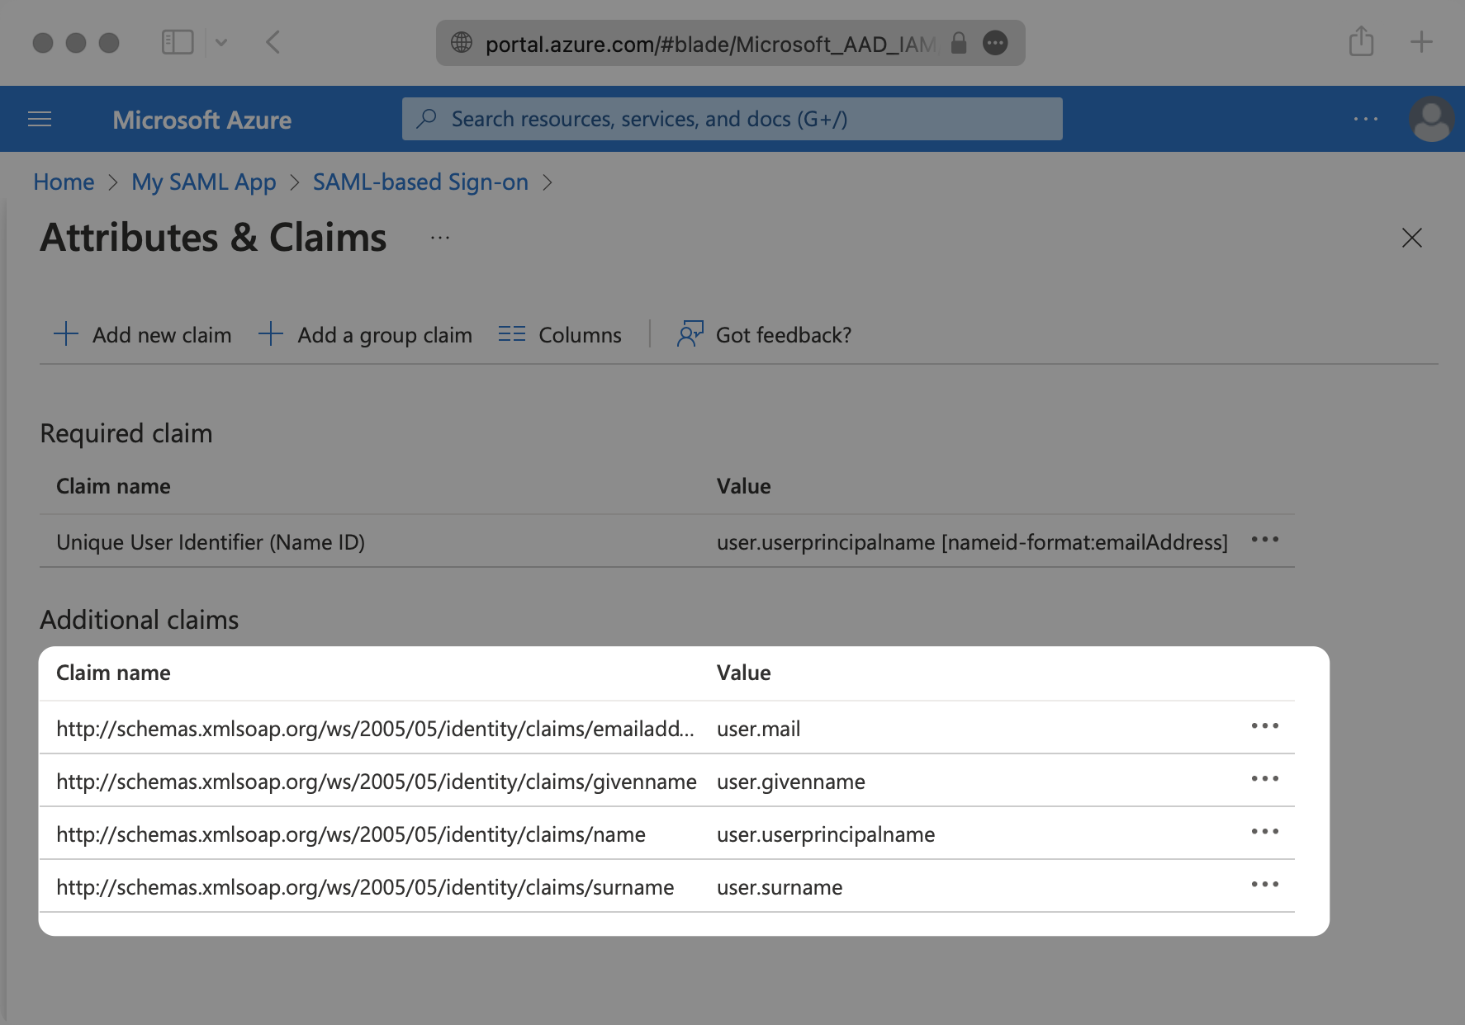Click the Safari sidebar toggle icon
Image resolution: width=1465 pixels, height=1025 pixels.
click(178, 42)
